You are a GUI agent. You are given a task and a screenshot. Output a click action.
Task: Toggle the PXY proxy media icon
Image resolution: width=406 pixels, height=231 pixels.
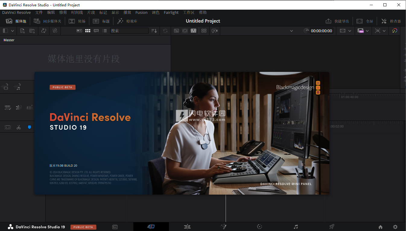click(x=361, y=31)
